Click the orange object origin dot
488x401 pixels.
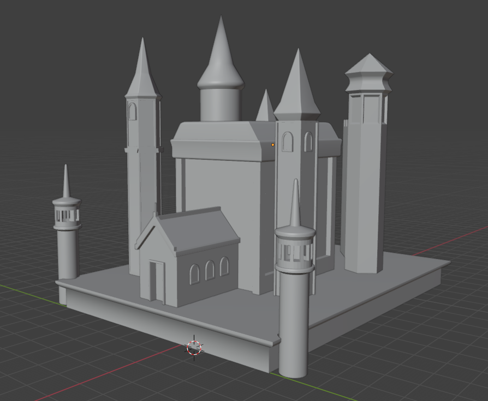point(273,145)
